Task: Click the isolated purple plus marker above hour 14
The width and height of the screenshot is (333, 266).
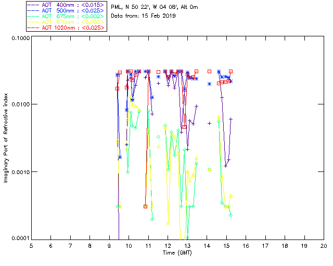Action: click(209, 124)
